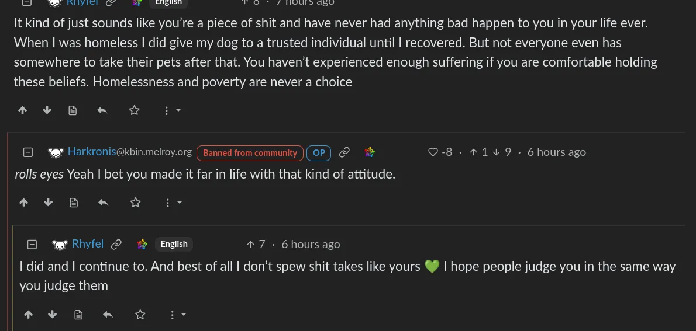Upvote Rhyfel's last reply
696x331 pixels.
click(28, 315)
